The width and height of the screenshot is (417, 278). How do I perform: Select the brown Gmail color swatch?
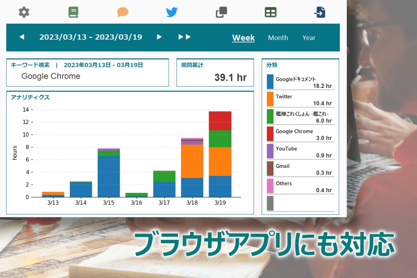coord(270,169)
